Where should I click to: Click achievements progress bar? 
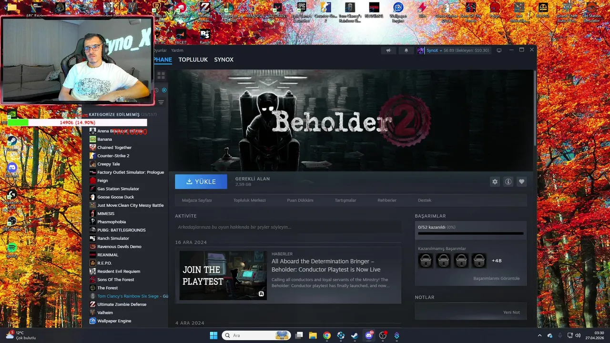[x=470, y=233]
